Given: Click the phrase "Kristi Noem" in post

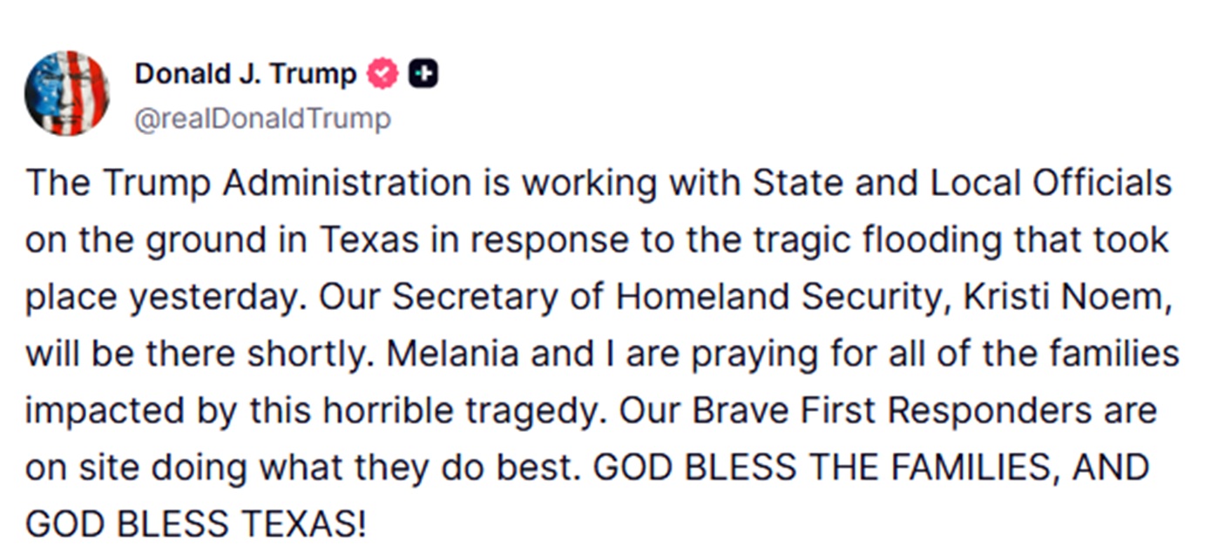Looking at the screenshot, I should [1063, 297].
